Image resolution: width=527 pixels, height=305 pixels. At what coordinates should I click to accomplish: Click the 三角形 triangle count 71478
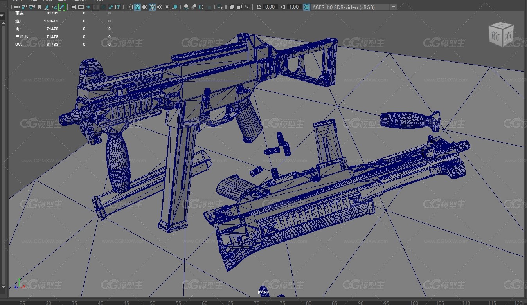click(x=52, y=36)
